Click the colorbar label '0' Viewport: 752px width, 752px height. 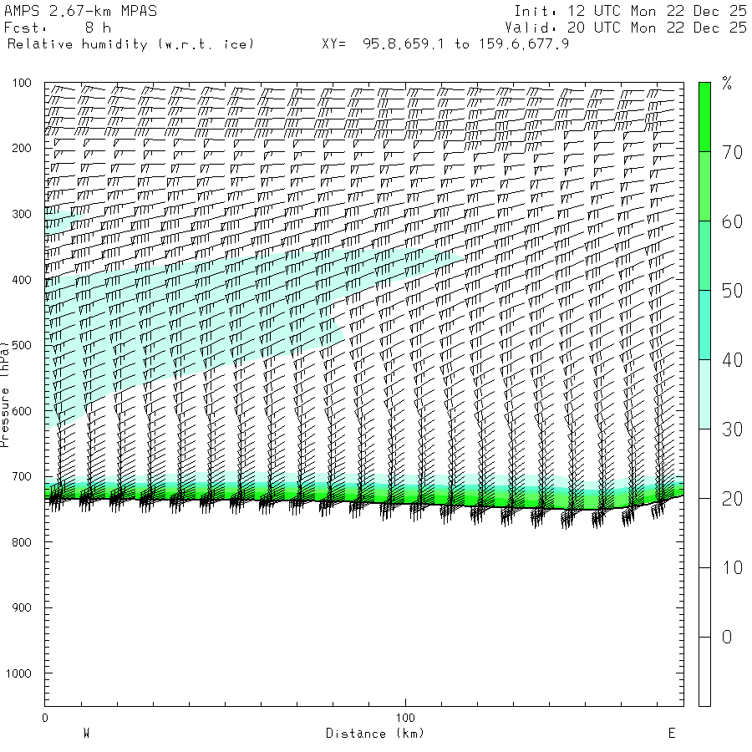click(727, 638)
